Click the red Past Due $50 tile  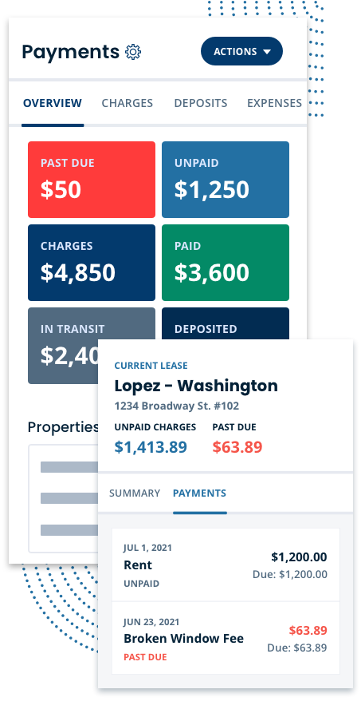coord(92,180)
